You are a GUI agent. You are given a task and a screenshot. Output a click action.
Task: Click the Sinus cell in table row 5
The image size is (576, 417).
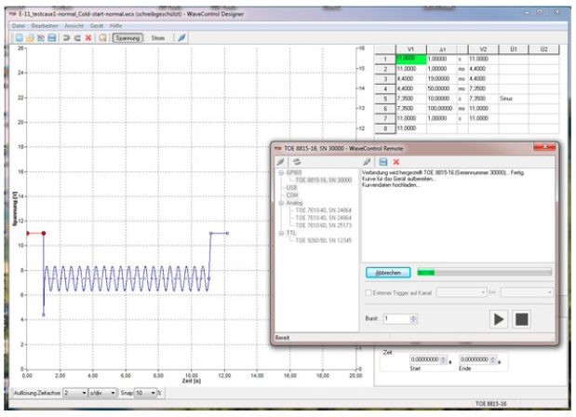(514, 99)
